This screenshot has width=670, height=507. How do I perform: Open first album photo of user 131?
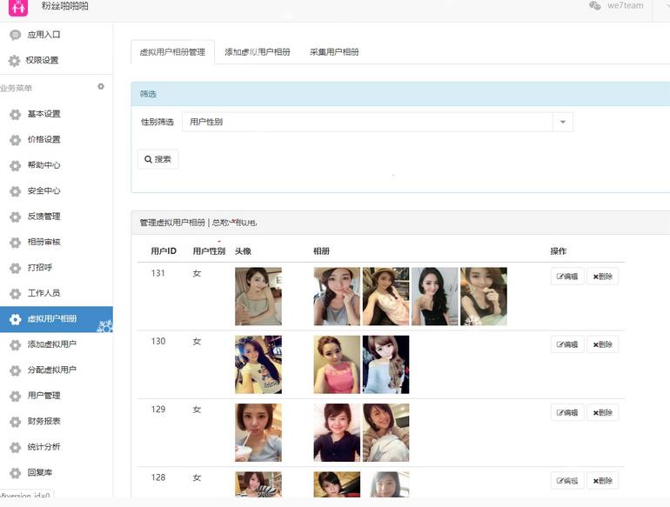(x=337, y=297)
